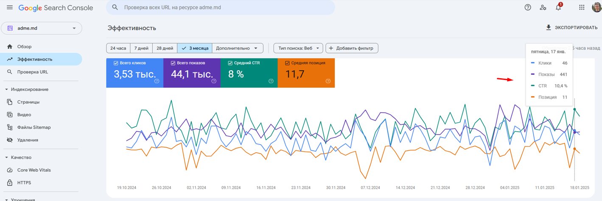602x201 pixels.
Task: Toggle the Всего показов checkbox
Action: click(173, 63)
